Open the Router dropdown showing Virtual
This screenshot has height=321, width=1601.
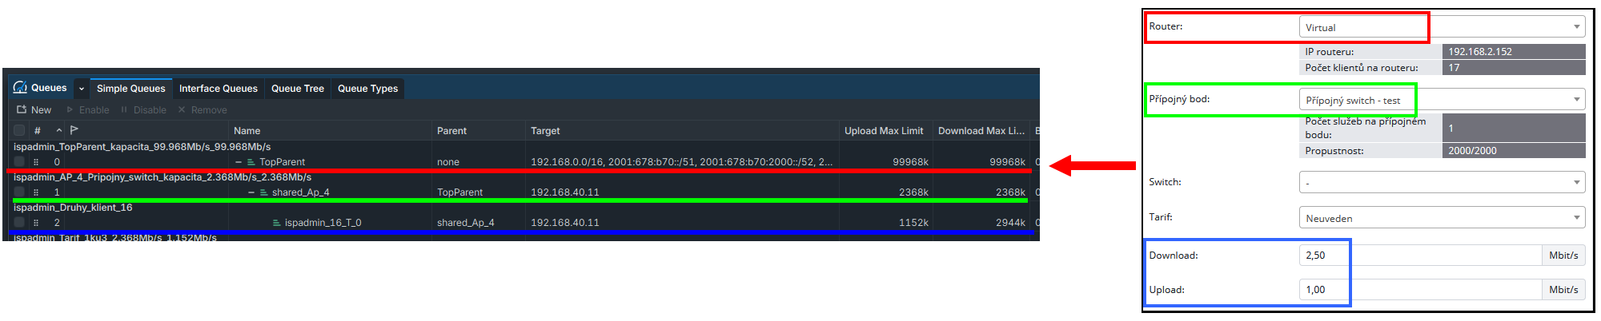tap(1441, 27)
